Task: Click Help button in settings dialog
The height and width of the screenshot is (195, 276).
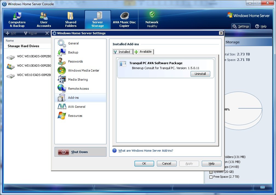Action: tap(212, 163)
